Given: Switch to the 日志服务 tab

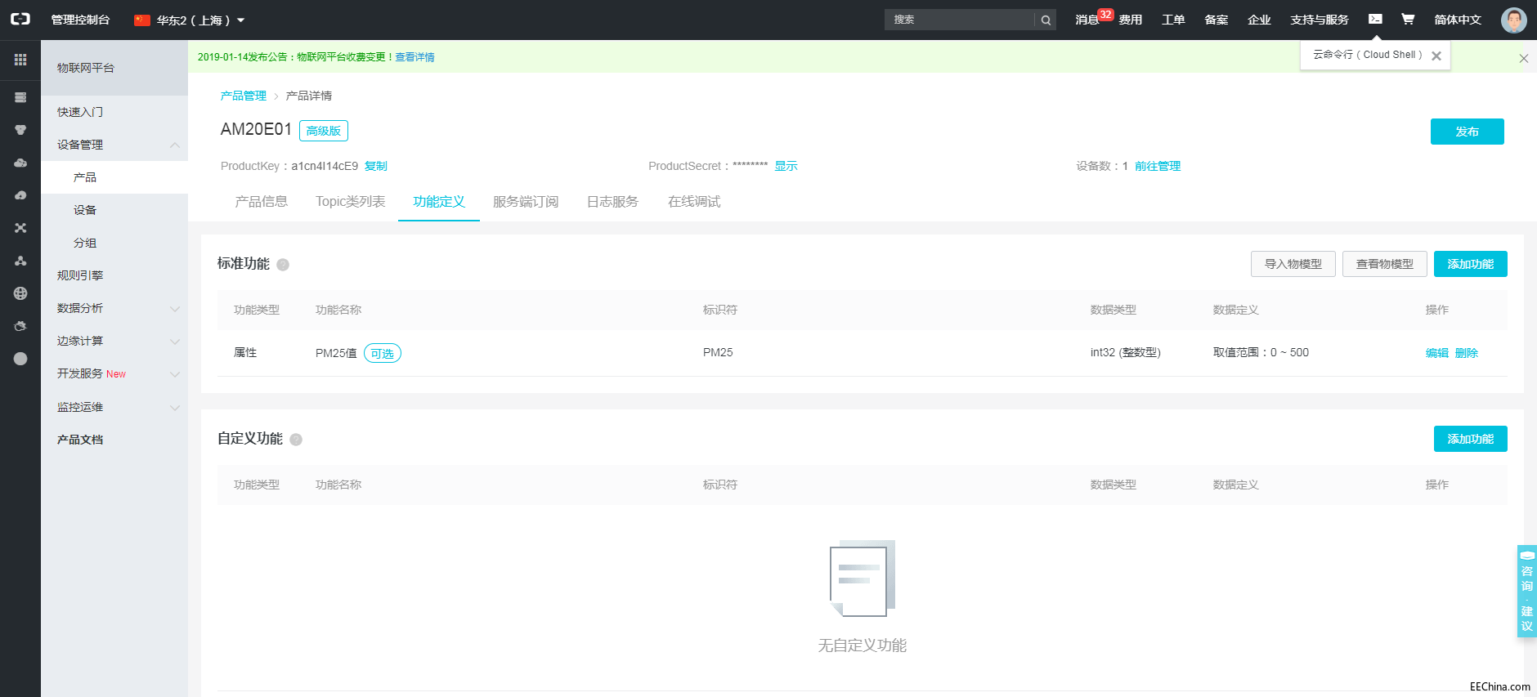Looking at the screenshot, I should pos(612,202).
